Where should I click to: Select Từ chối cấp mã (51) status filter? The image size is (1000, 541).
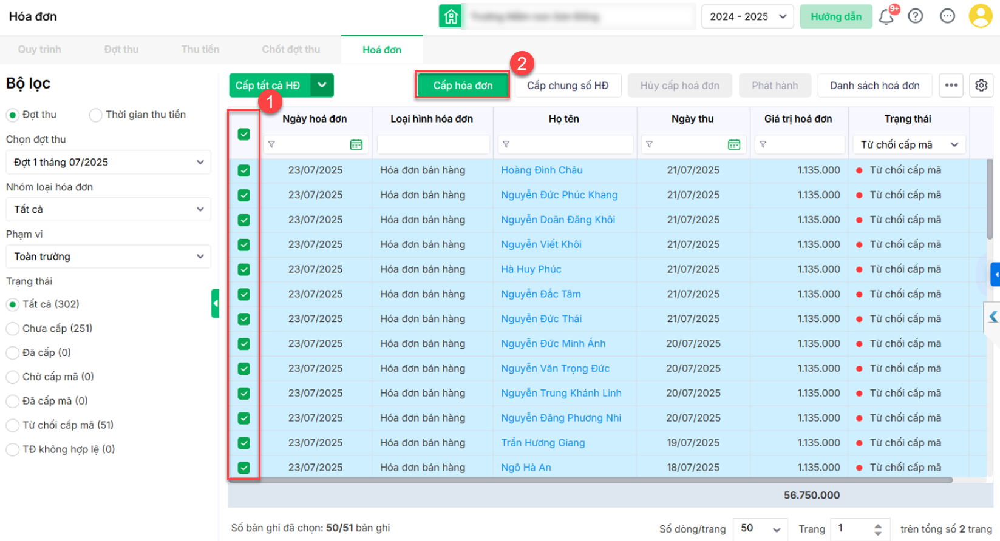13,425
